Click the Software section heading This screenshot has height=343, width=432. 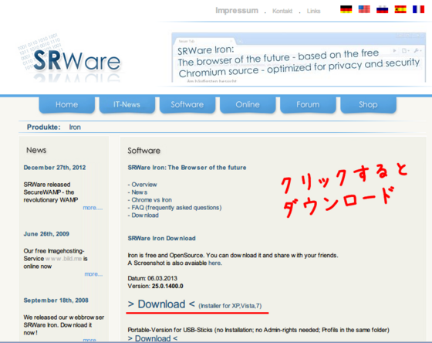tap(143, 151)
